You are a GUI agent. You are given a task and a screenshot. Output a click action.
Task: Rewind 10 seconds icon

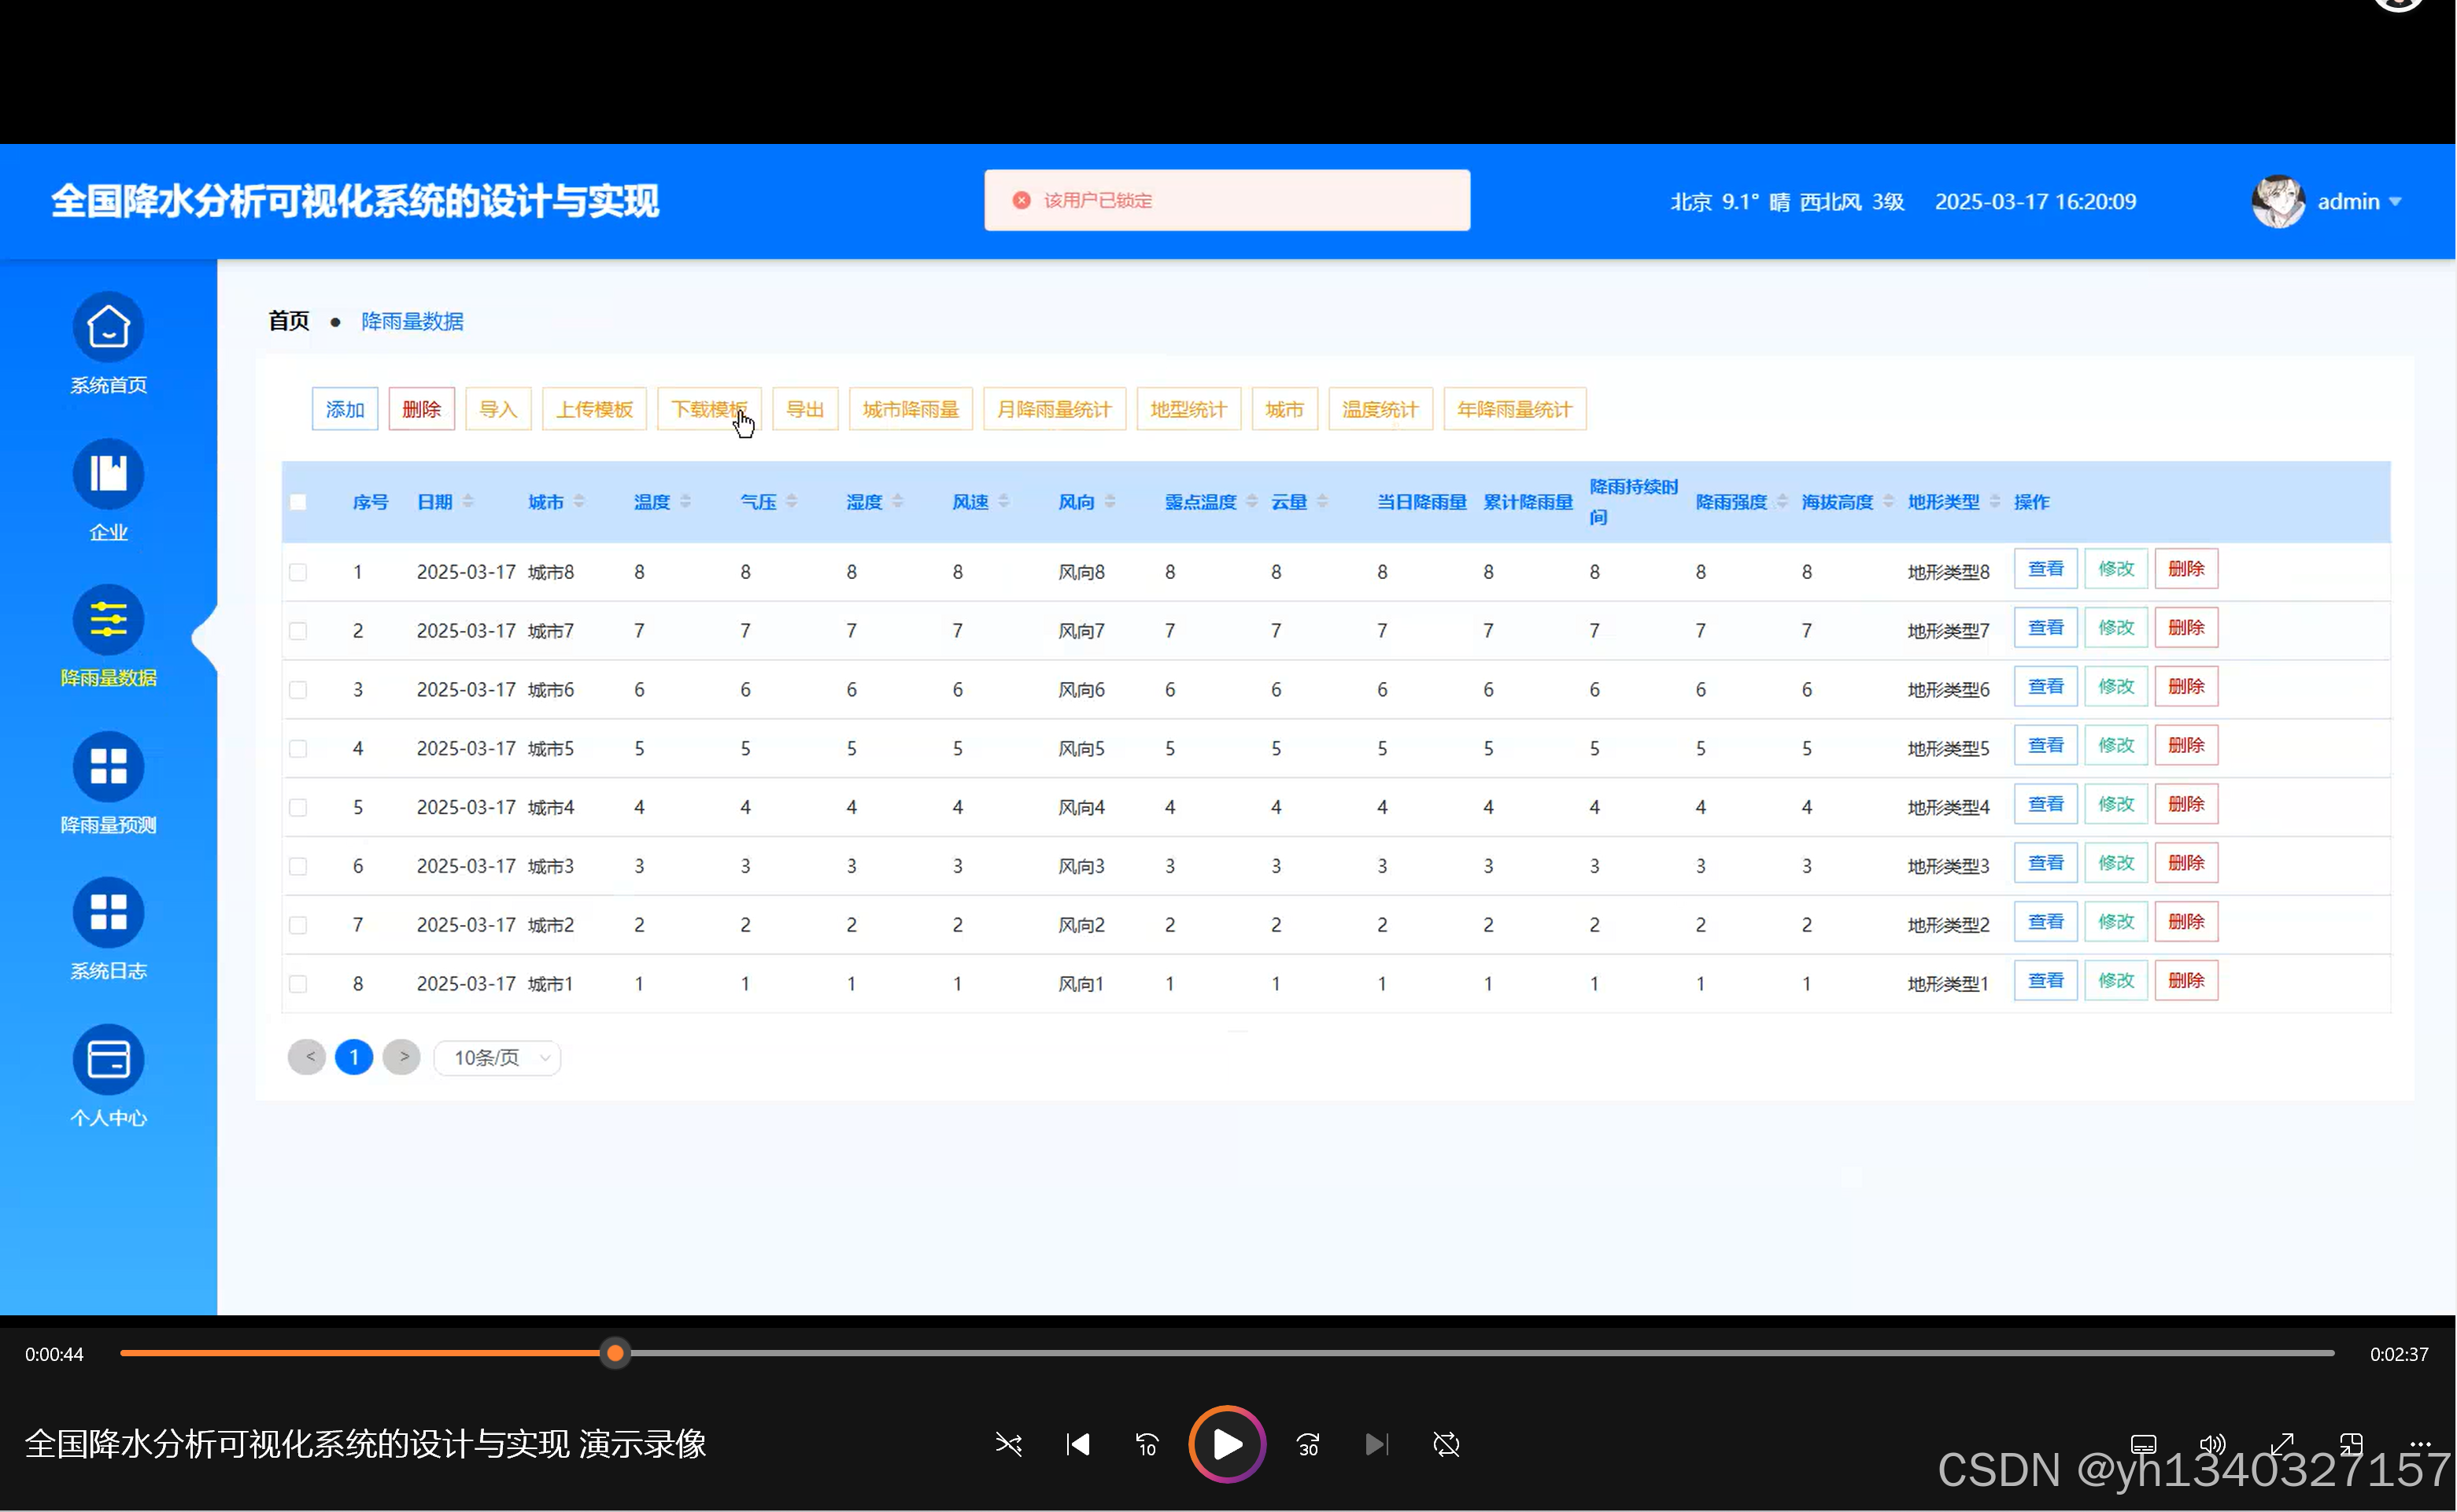[1147, 1444]
